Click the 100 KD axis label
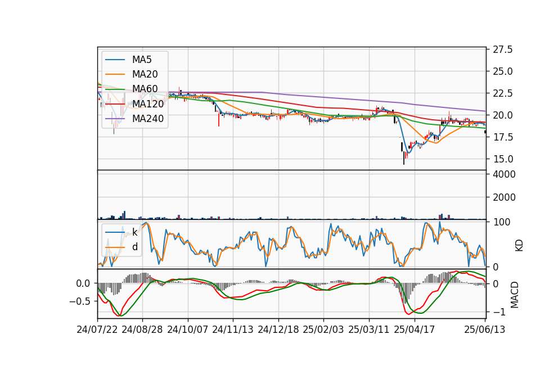Viewport: 540px width, 388px height. pyautogui.click(x=501, y=222)
